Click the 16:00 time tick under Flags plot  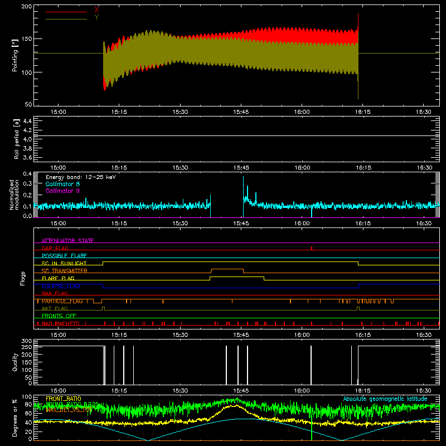302,335
